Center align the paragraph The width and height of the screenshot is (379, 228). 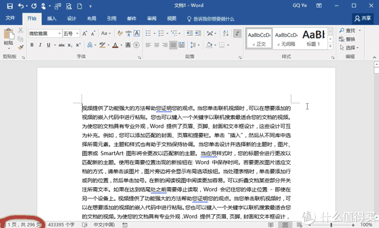click(157, 45)
